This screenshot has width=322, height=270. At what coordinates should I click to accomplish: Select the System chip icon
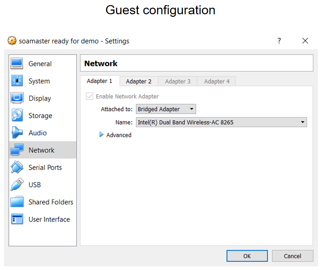17,81
